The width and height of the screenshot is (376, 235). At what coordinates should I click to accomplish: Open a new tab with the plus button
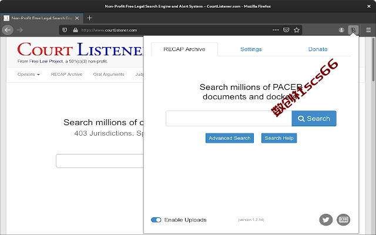[x=89, y=18]
